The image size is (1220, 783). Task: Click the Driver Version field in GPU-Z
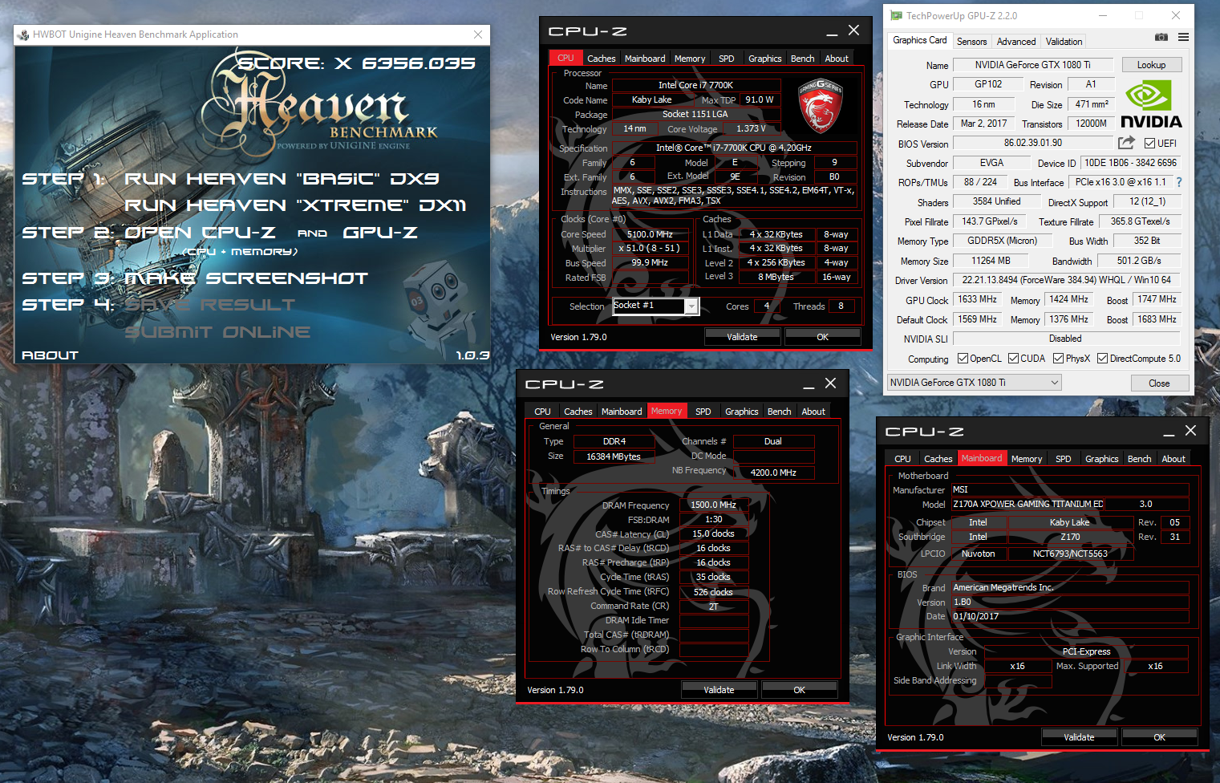[1066, 280]
